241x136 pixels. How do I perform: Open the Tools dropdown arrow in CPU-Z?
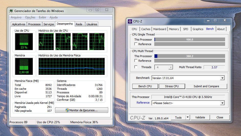[188, 117]
